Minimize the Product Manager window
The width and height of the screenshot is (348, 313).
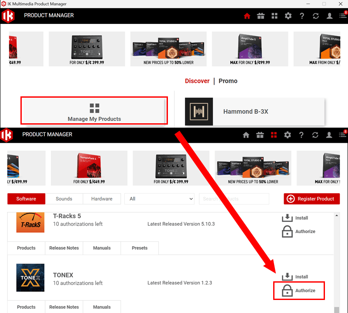coord(308,4)
